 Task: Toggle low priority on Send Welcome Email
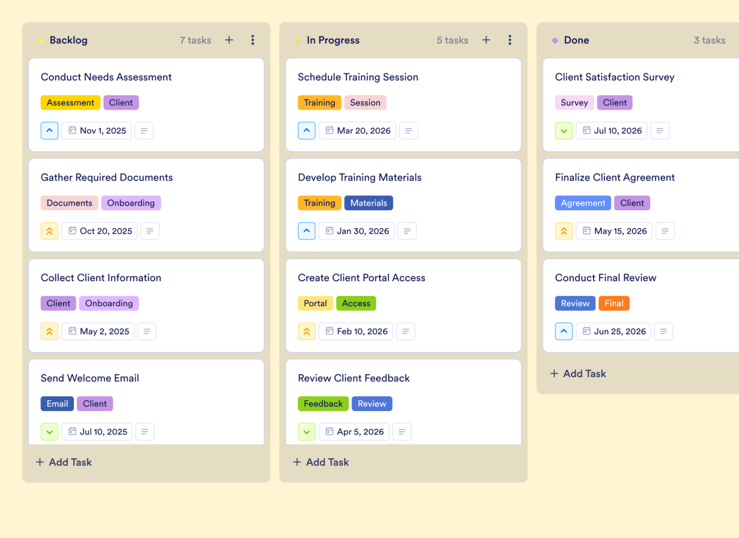coord(49,431)
